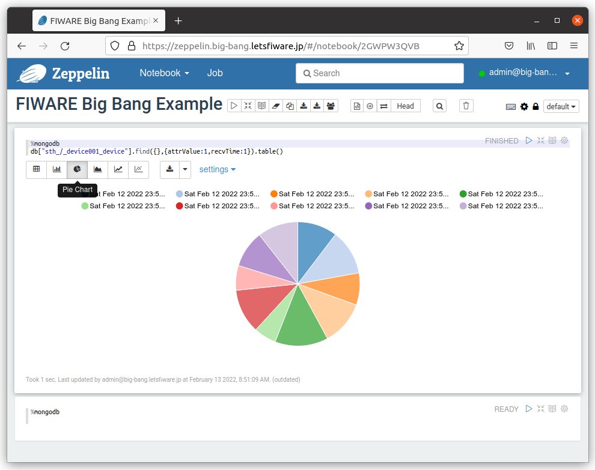Switch to area chart visualization

pos(97,169)
